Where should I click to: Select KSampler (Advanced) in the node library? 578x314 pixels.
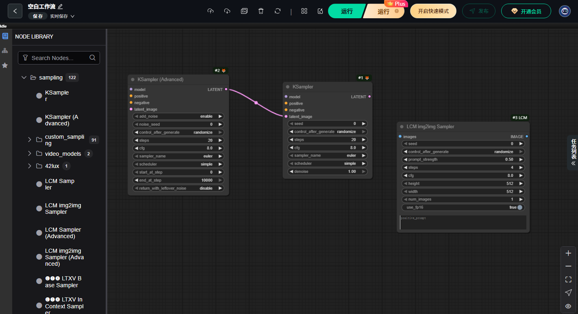[x=62, y=120]
